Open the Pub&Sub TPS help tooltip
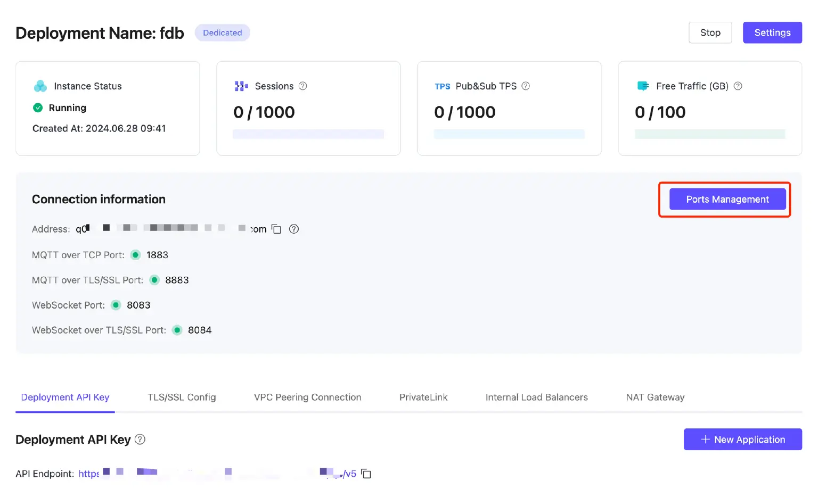 pyautogui.click(x=526, y=86)
